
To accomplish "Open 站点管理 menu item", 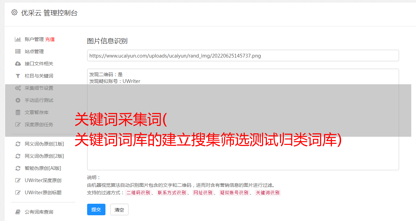I will click(x=34, y=51).
